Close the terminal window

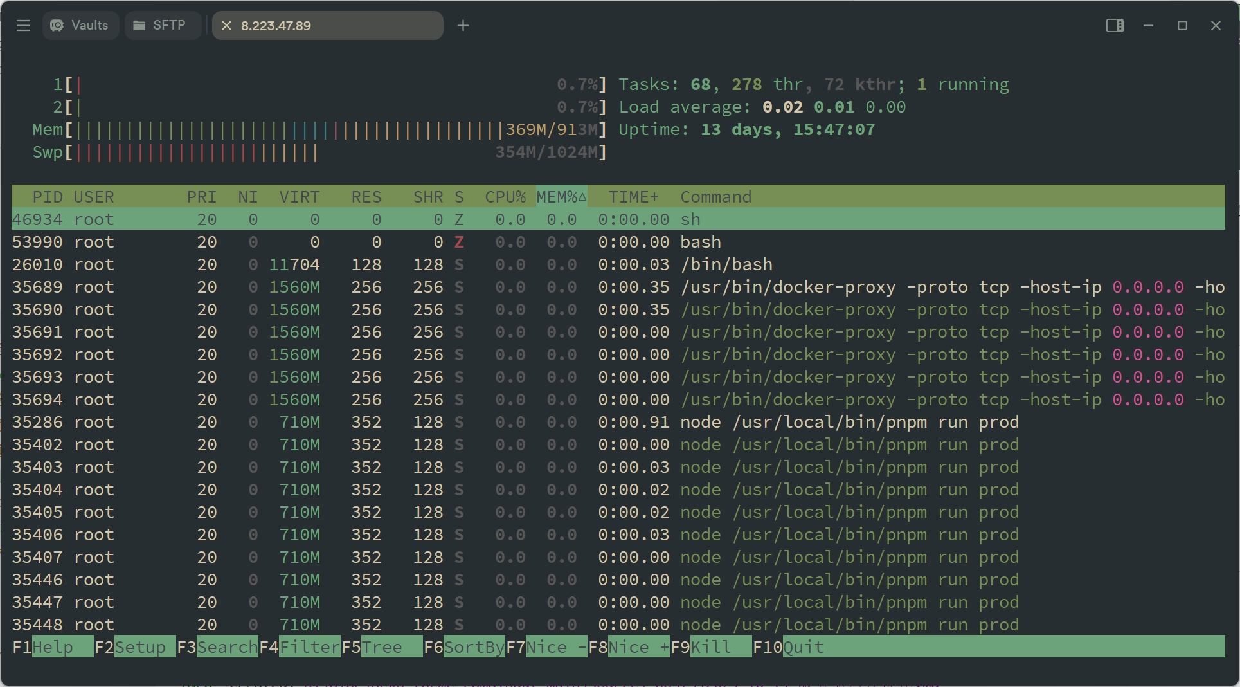(1216, 26)
